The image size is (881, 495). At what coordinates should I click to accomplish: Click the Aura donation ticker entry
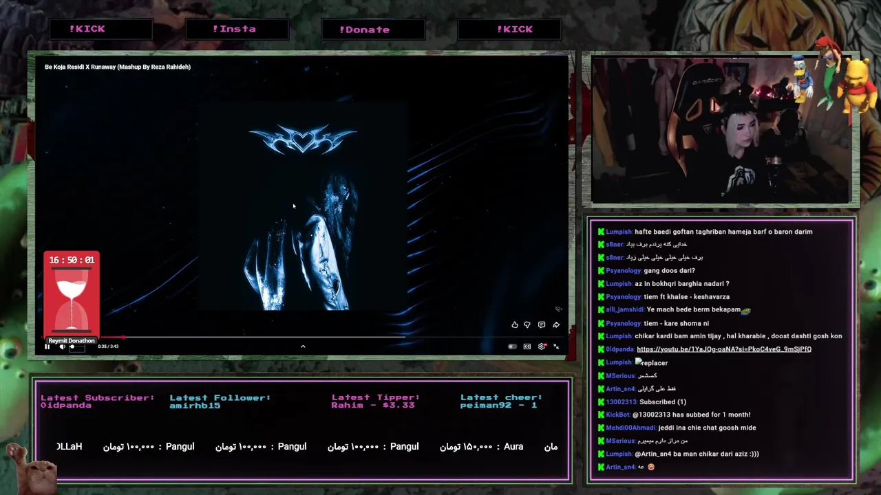pos(482,447)
